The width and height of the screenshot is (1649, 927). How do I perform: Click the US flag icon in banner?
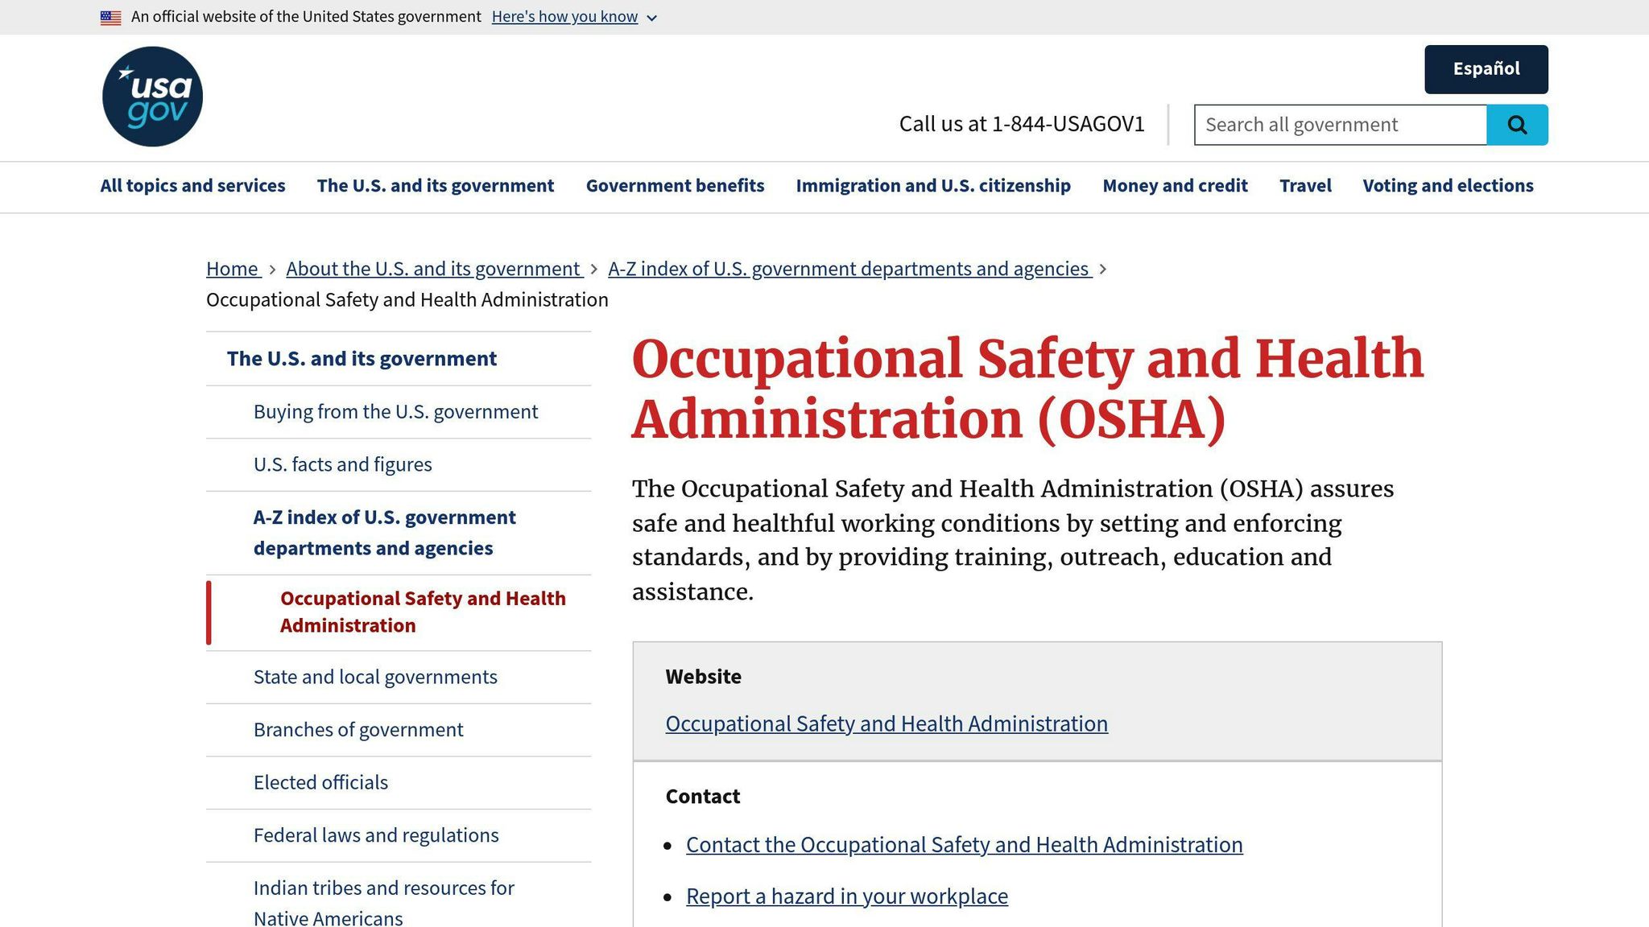click(x=111, y=17)
